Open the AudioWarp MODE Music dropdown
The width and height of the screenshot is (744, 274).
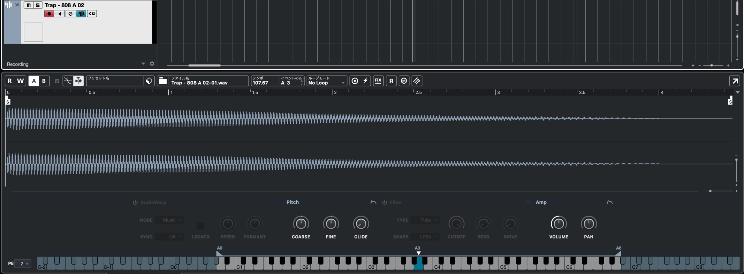(170, 220)
